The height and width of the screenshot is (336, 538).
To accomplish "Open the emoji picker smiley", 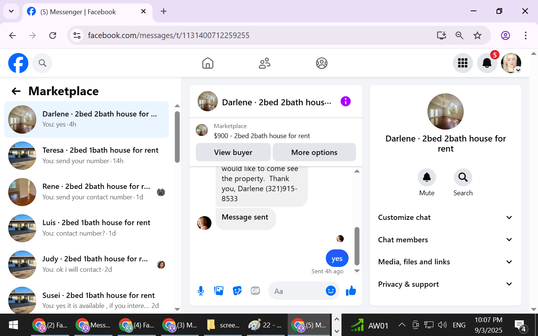I will (x=331, y=291).
